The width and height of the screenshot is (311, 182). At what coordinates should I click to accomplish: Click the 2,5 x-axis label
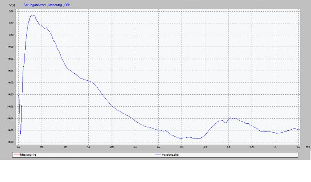[x=135, y=147]
